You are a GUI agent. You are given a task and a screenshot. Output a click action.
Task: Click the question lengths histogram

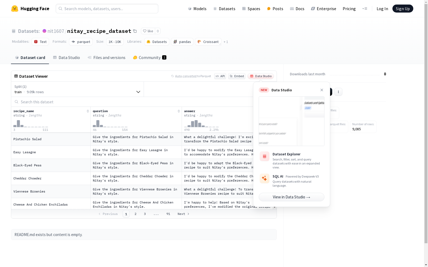tap(110, 124)
